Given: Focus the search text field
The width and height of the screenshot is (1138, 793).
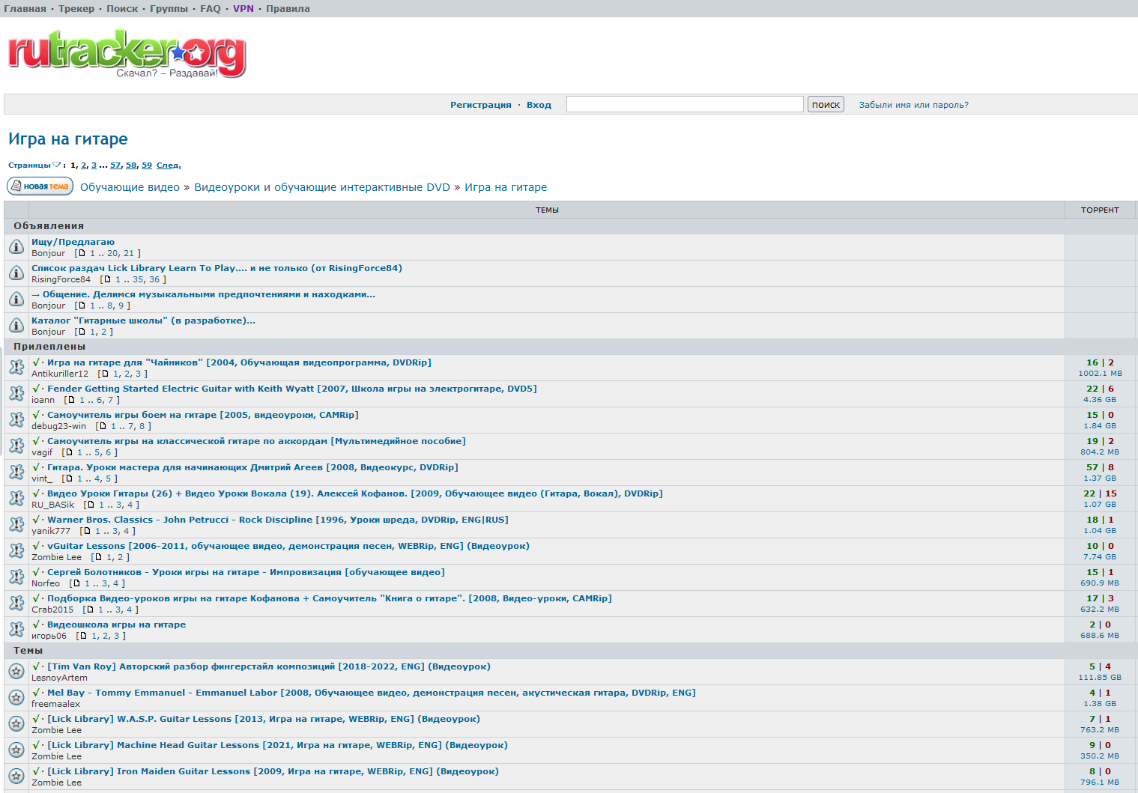Looking at the screenshot, I should point(685,104).
